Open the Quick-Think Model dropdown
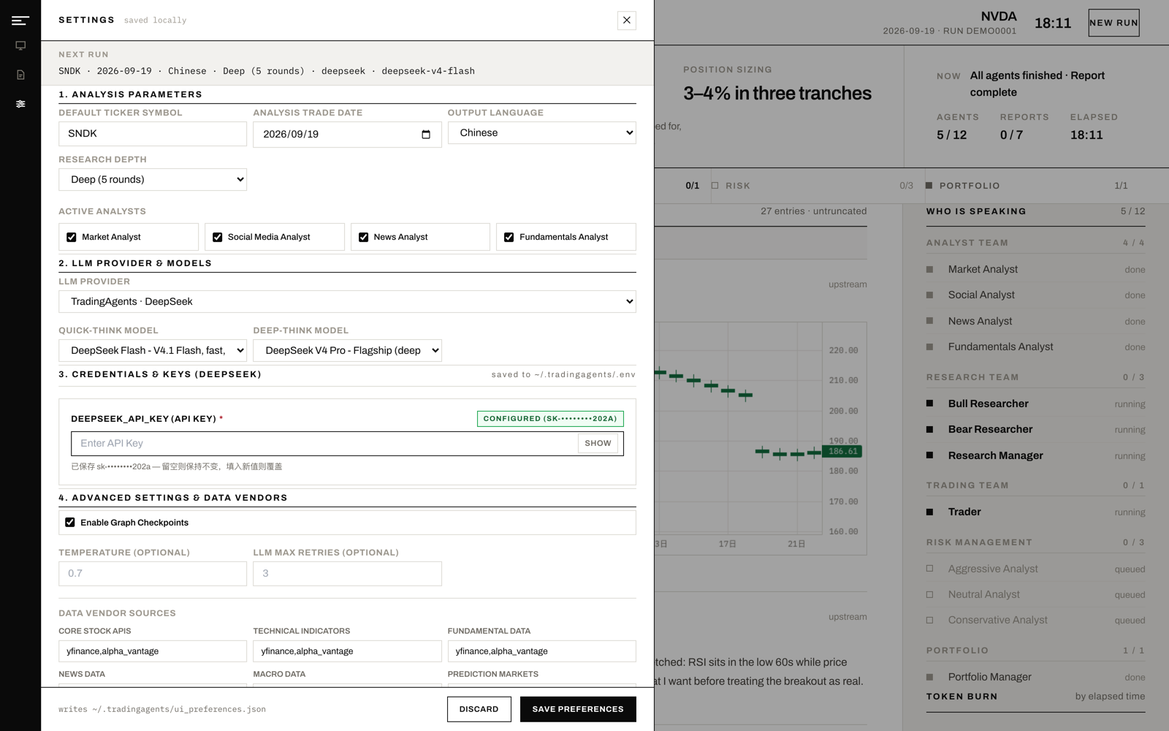Screen dimensions: 1169x731 [x=153, y=351]
